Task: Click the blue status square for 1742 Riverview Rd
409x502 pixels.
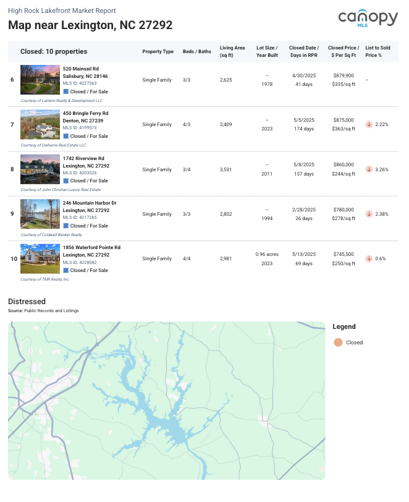Action: pos(65,181)
